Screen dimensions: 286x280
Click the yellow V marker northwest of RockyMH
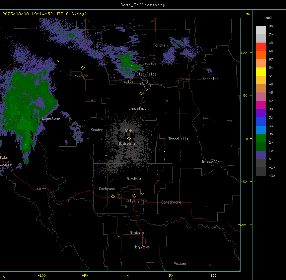coord(58,61)
